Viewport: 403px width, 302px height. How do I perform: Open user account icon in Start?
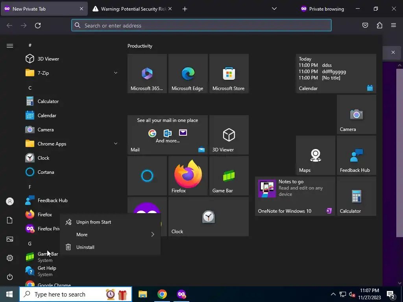[x=10, y=201]
